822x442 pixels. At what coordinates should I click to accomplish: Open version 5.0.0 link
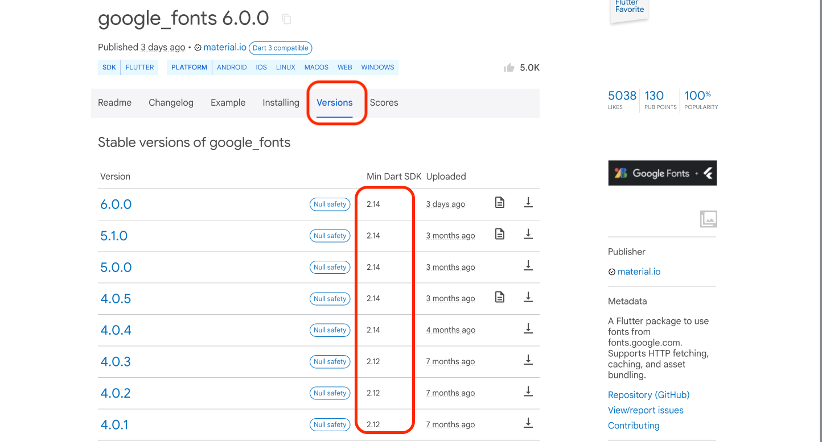(x=116, y=268)
